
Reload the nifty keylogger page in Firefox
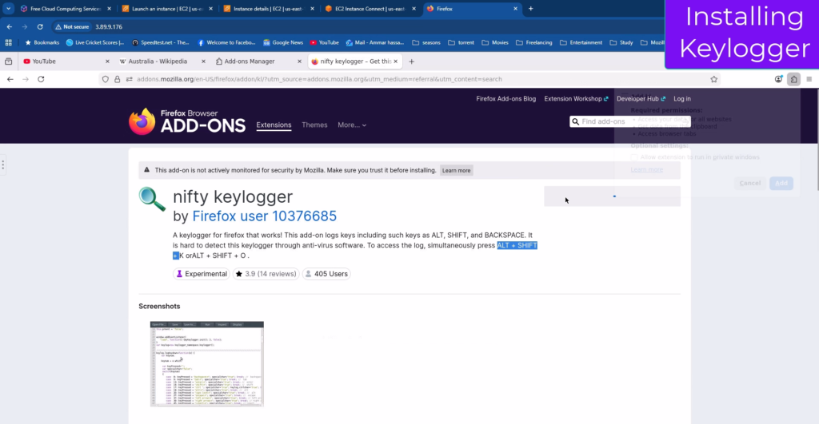point(41,79)
